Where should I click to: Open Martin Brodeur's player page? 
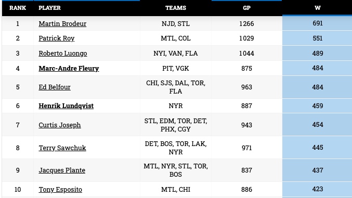(62, 23)
